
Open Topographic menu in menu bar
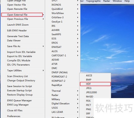(94, 1)
